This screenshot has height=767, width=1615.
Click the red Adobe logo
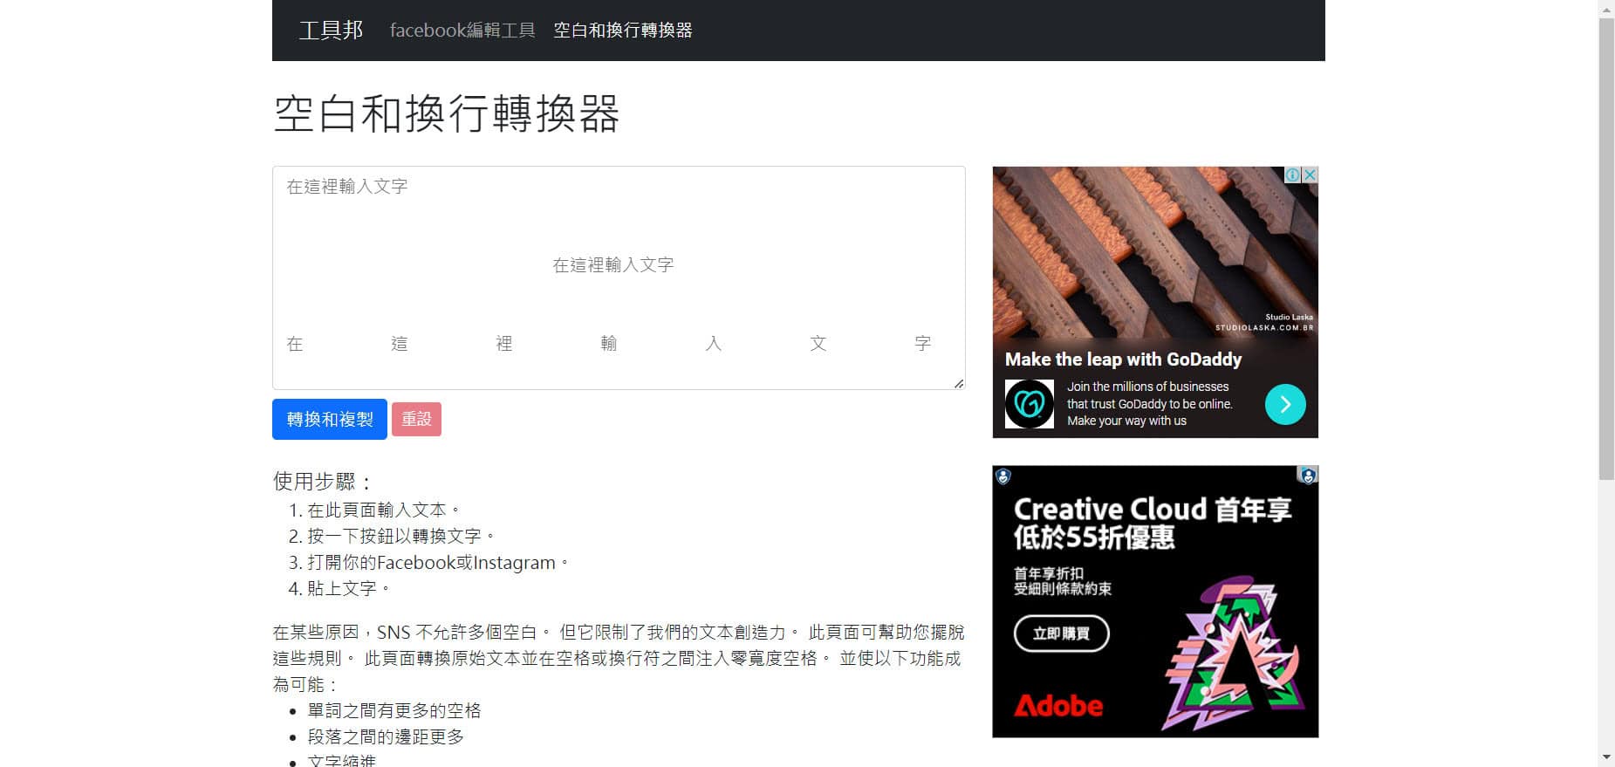pos(1057,705)
